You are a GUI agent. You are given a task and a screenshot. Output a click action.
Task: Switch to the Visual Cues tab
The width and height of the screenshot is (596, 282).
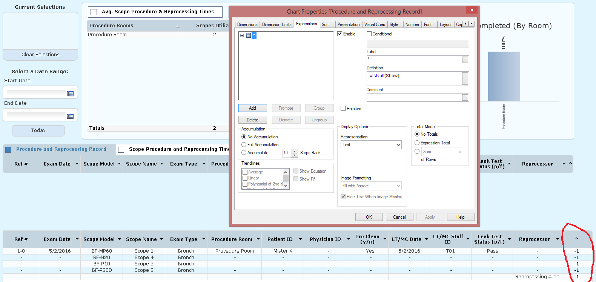click(x=375, y=25)
